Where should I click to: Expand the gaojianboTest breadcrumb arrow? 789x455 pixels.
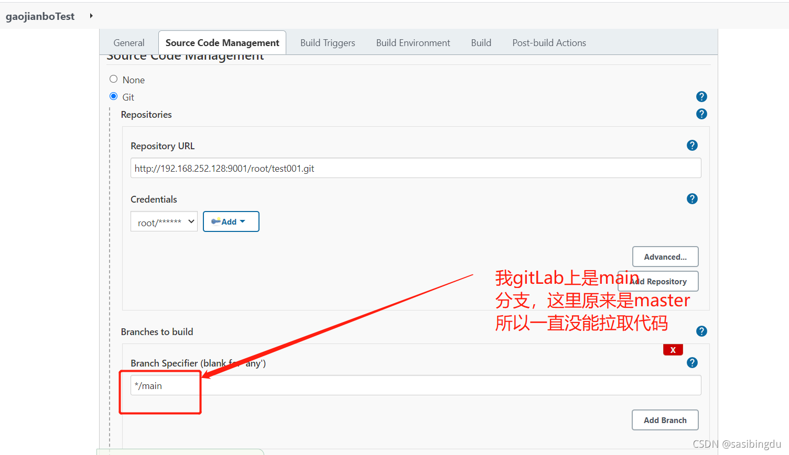point(91,16)
